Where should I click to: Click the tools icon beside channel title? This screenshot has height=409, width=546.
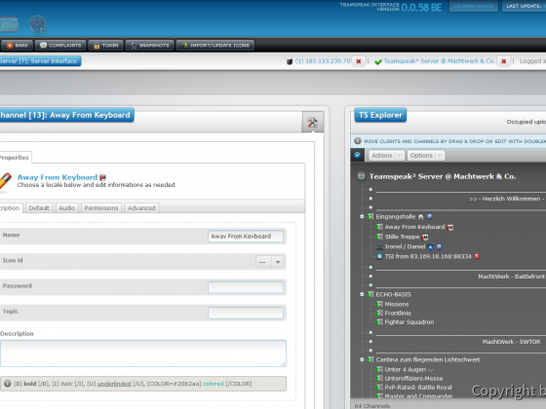pyautogui.click(x=312, y=122)
